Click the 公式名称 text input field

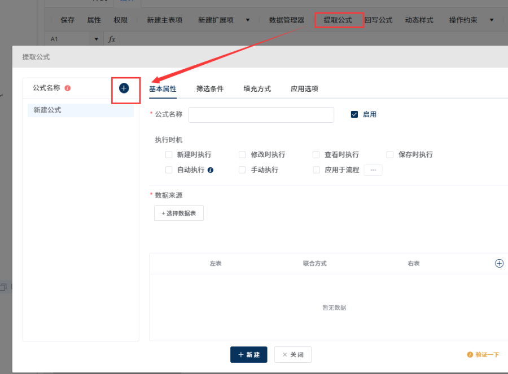click(x=261, y=115)
